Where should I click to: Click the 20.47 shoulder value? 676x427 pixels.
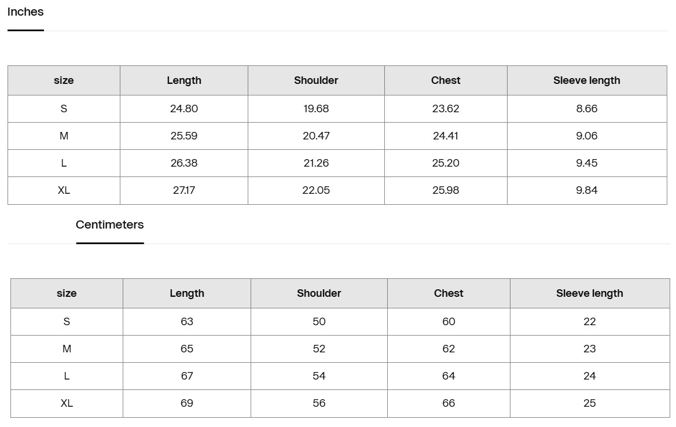point(316,136)
